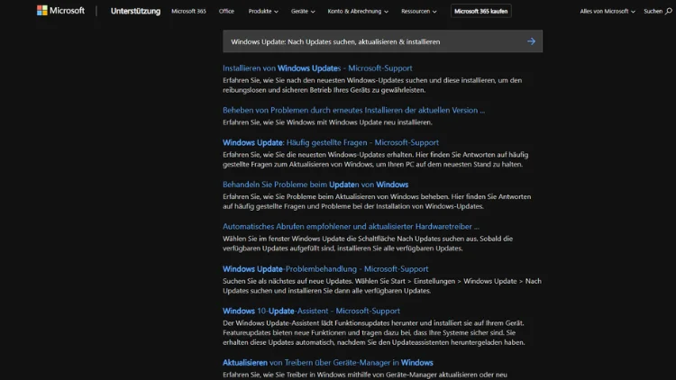Click the Suchen label in header
The height and width of the screenshot is (380, 676).
[653, 11]
